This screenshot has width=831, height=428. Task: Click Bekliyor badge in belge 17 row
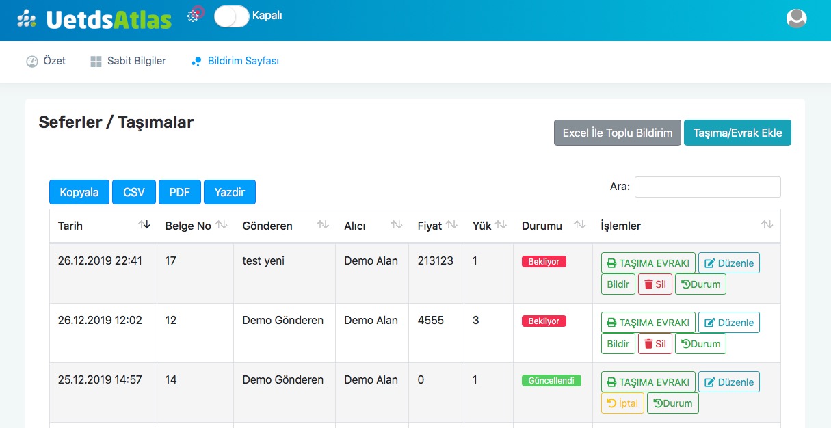tap(544, 262)
